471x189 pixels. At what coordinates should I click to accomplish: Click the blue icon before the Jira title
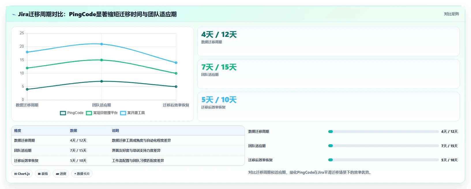tap(14, 14)
